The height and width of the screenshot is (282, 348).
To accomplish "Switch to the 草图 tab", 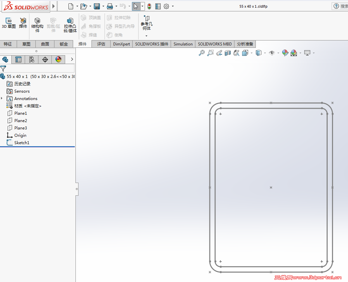I will click(26, 44).
